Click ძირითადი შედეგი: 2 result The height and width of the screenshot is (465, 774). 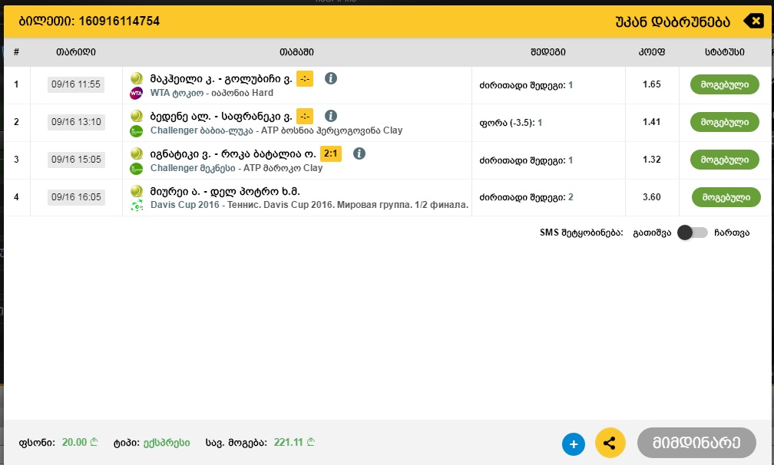(526, 198)
